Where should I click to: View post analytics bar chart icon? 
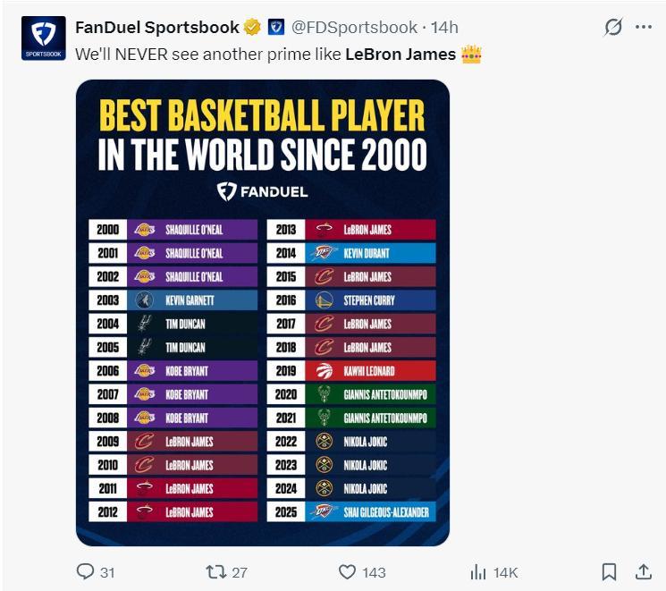point(478,571)
